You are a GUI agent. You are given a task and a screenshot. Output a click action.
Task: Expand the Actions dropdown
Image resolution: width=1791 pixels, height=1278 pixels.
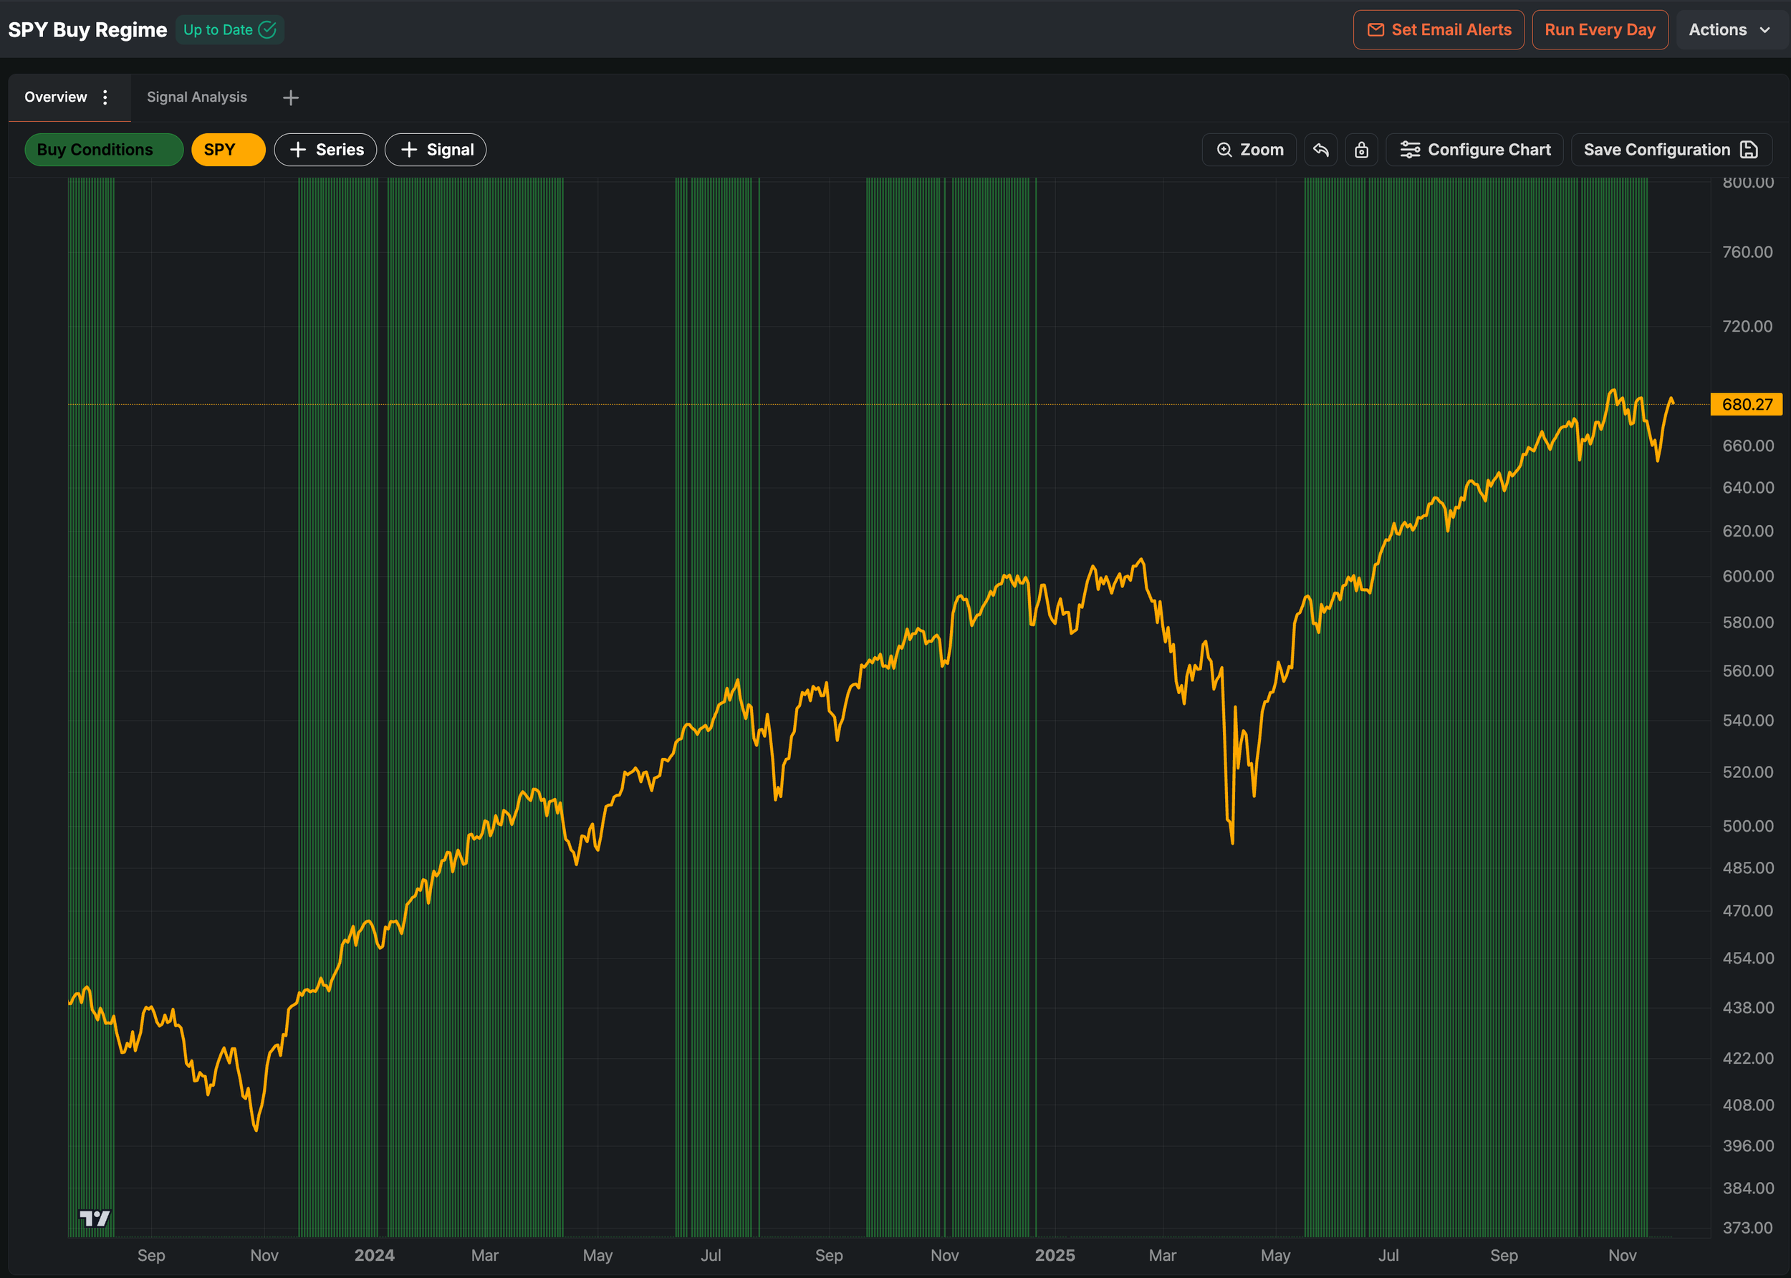[x=1729, y=30]
